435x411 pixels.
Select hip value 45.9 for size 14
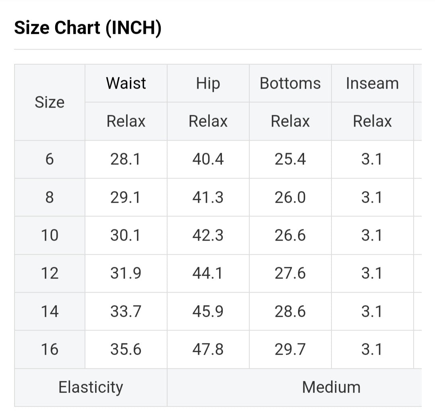(208, 311)
